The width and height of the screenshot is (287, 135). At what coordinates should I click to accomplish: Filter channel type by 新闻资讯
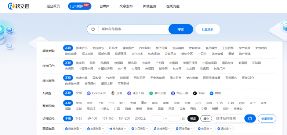coord(81,48)
